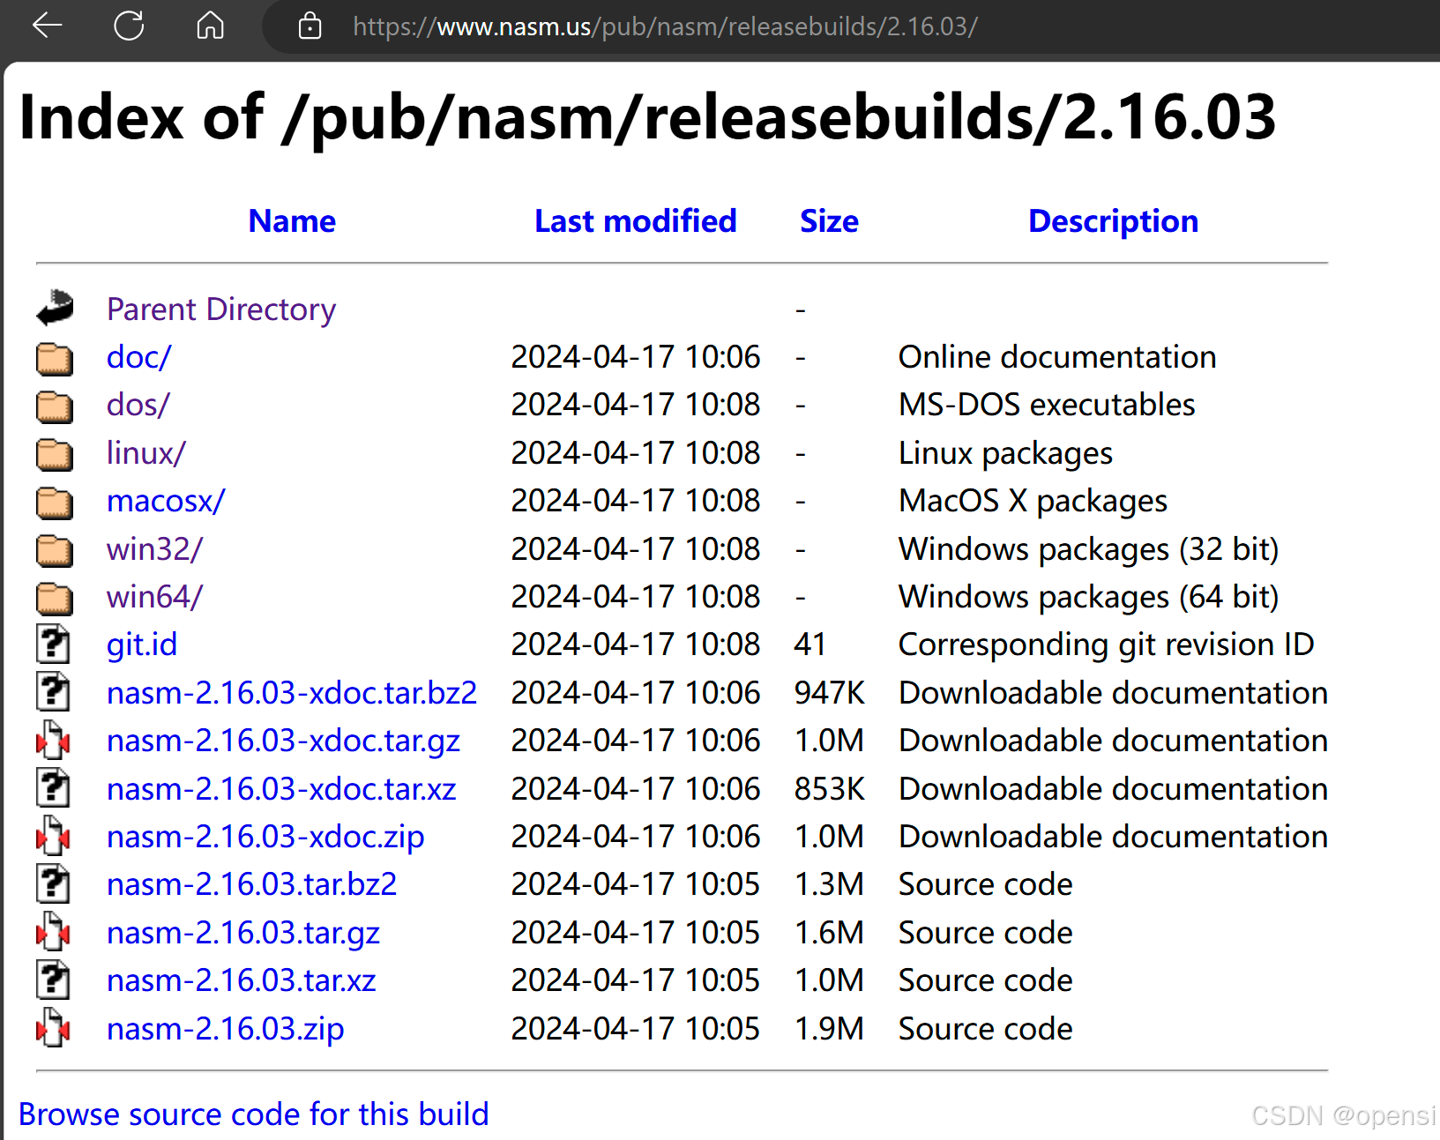Click the address bar URL field

click(x=665, y=26)
